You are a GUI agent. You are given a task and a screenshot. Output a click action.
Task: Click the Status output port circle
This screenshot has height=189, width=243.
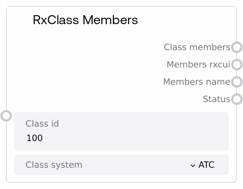(237, 99)
